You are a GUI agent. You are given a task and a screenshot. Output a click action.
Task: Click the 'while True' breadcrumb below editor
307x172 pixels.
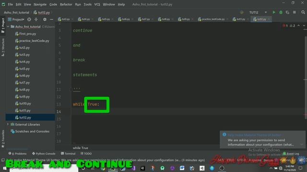click(81, 148)
